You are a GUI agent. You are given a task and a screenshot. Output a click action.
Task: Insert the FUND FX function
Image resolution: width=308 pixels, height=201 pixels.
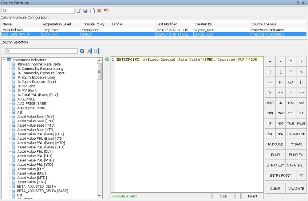click(296, 155)
